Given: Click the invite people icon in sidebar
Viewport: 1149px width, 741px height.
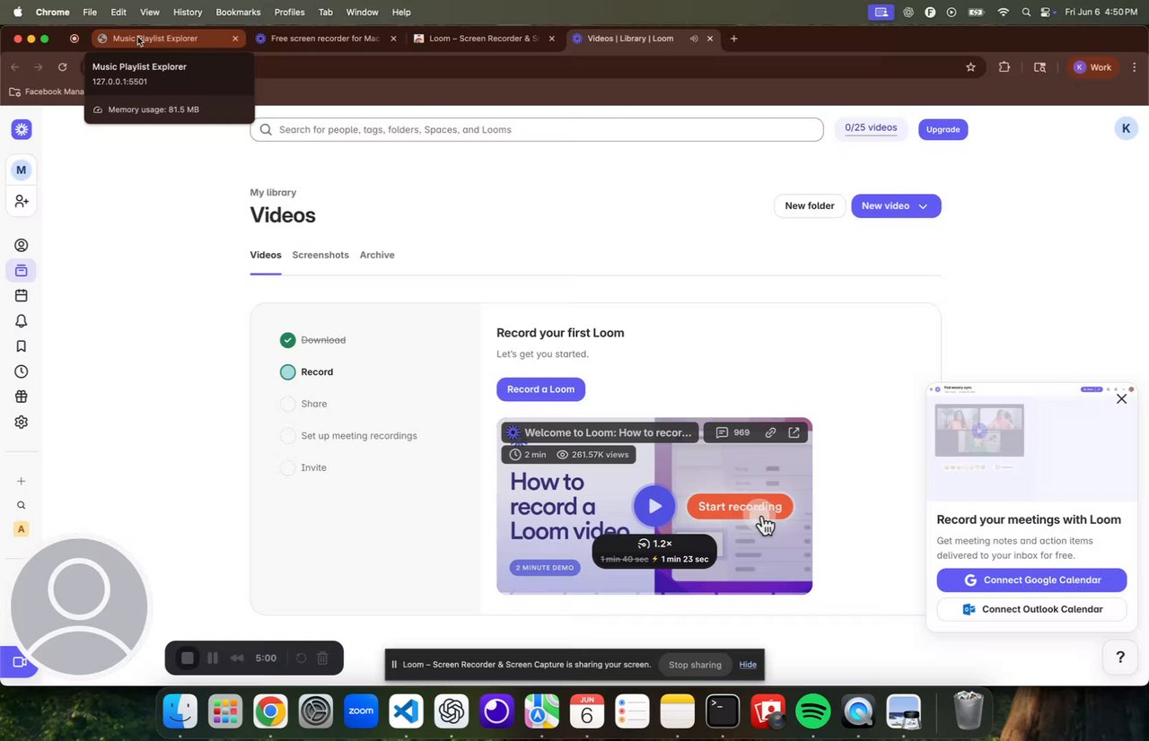Looking at the screenshot, I should [22, 202].
